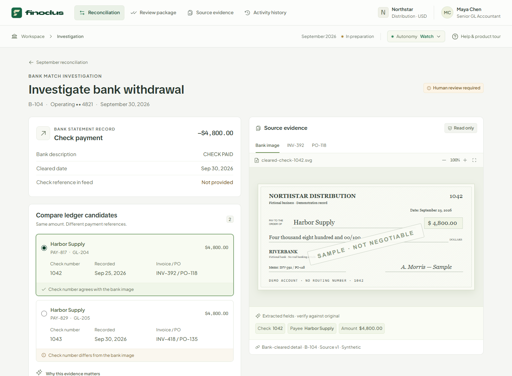The width and height of the screenshot is (512, 376).
Task: Switch to the INV-392 evidence tab
Action: (x=296, y=145)
